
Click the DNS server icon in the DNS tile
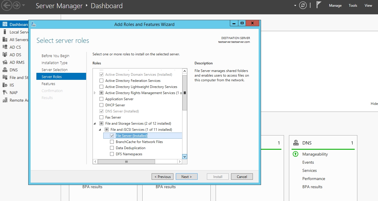point(296,143)
